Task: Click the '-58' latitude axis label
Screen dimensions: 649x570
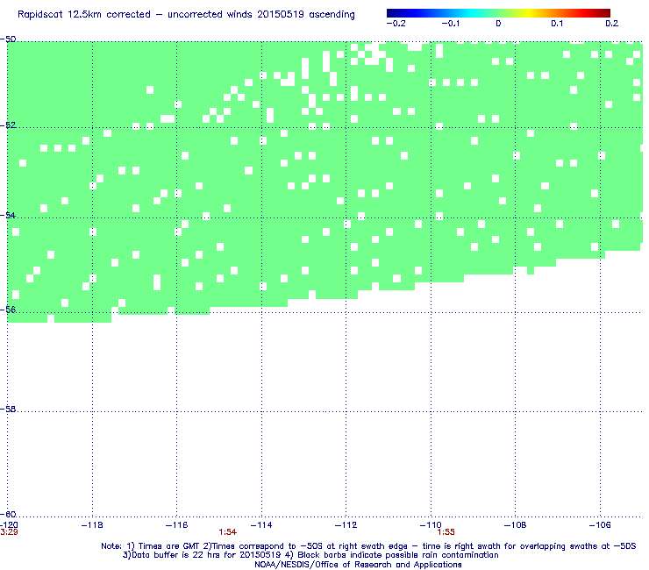Action: (8, 409)
